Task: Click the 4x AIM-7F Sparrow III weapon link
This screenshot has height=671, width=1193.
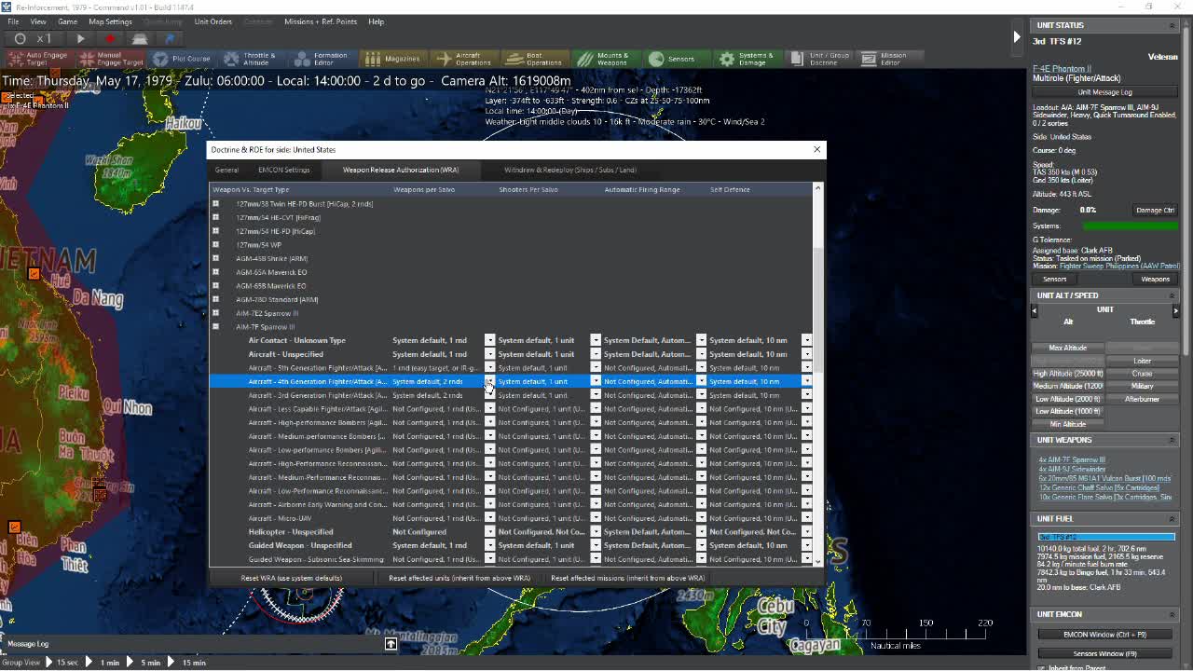Action: [x=1072, y=459]
